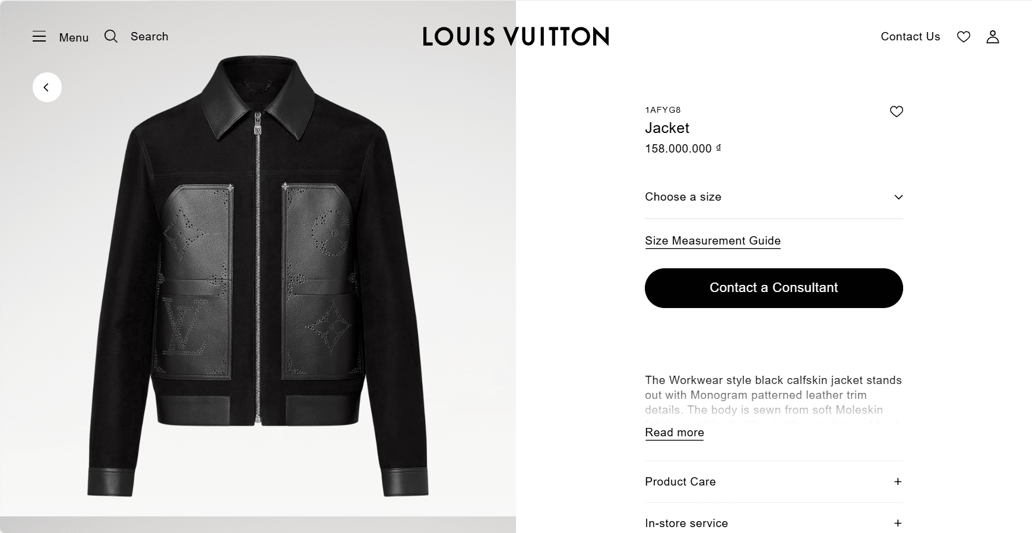Image resolution: width=1032 pixels, height=533 pixels.
Task: Select the Search text in header
Action: [x=149, y=37]
